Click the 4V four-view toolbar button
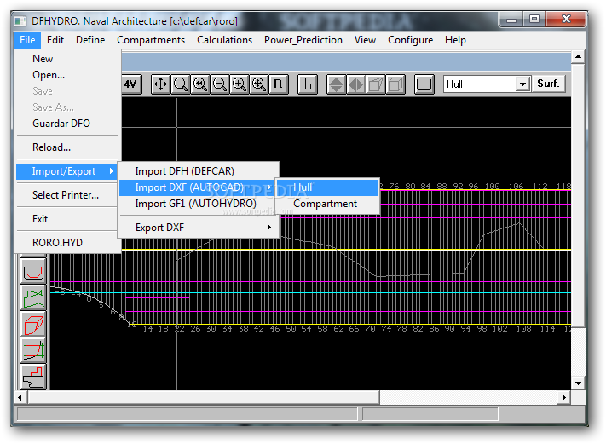This screenshot has height=444, width=606. [131, 84]
